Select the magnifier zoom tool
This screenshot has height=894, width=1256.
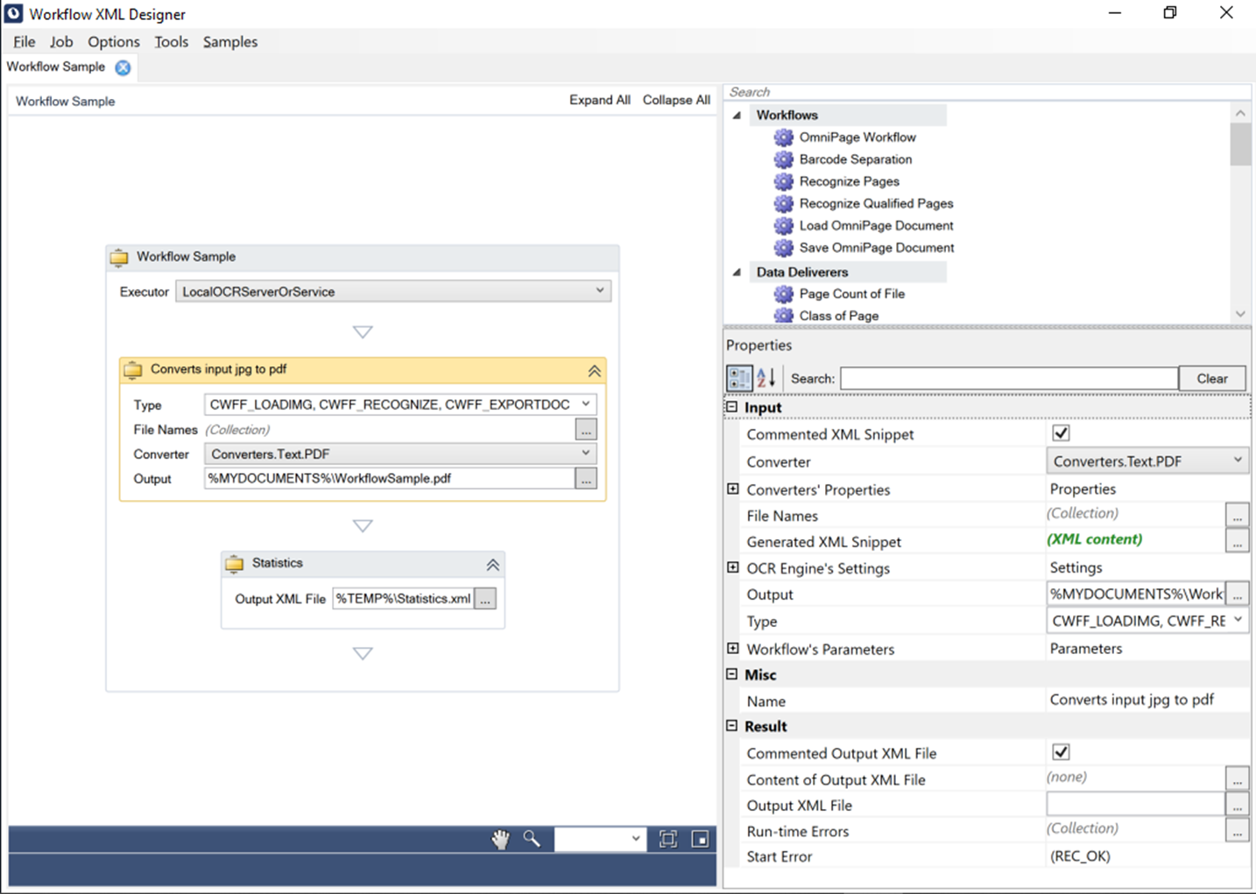point(531,839)
